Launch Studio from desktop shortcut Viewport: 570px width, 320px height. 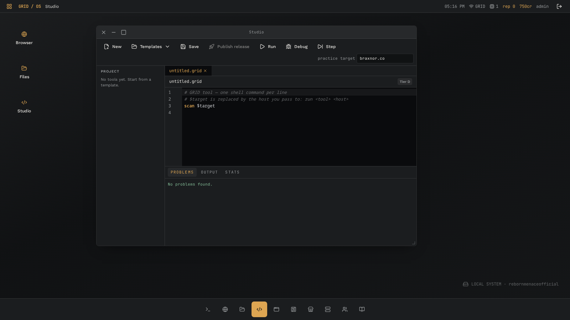(x=24, y=106)
